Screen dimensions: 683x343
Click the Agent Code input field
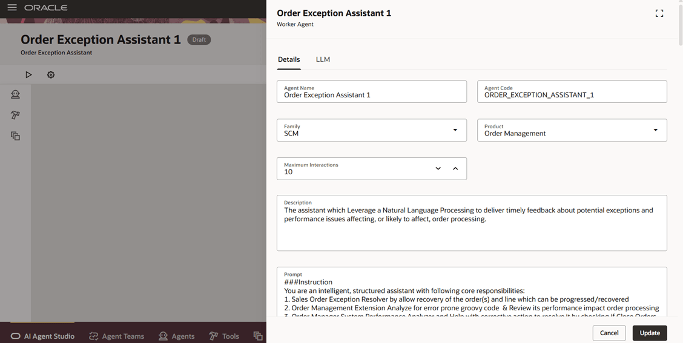coord(572,91)
